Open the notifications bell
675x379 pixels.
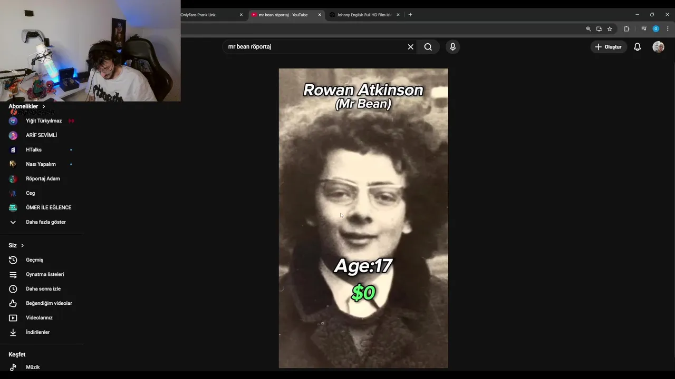tap(637, 47)
